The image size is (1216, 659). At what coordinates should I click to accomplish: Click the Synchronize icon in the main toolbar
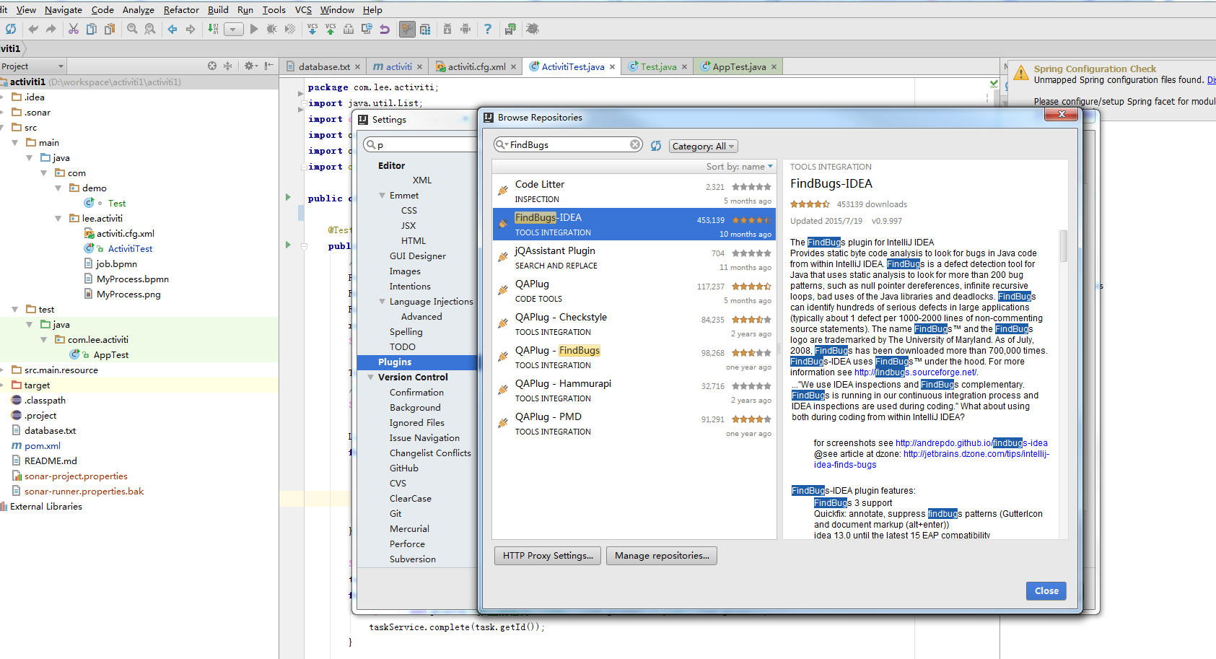pyautogui.click(x=10, y=29)
